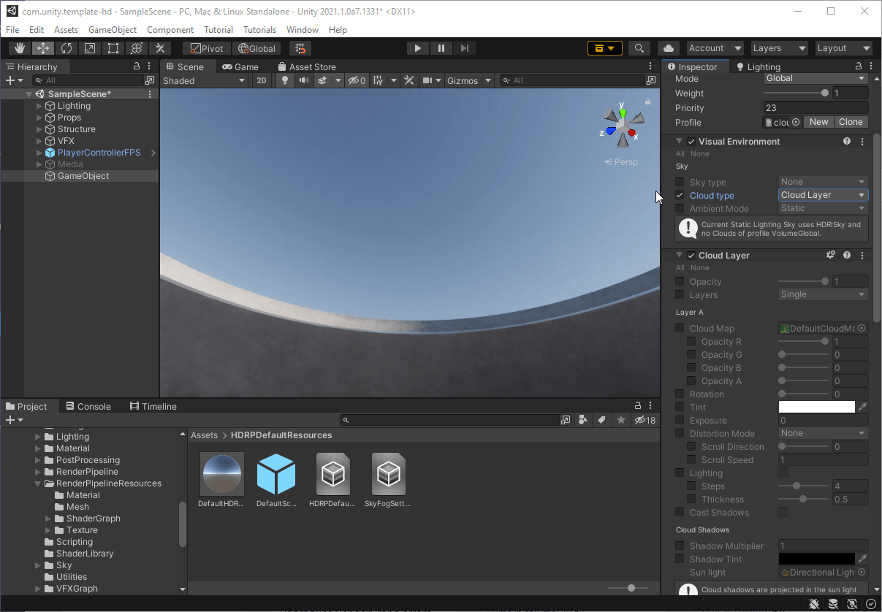Toggle Pivot handle position button
The width and height of the screenshot is (882, 612).
[x=207, y=48]
